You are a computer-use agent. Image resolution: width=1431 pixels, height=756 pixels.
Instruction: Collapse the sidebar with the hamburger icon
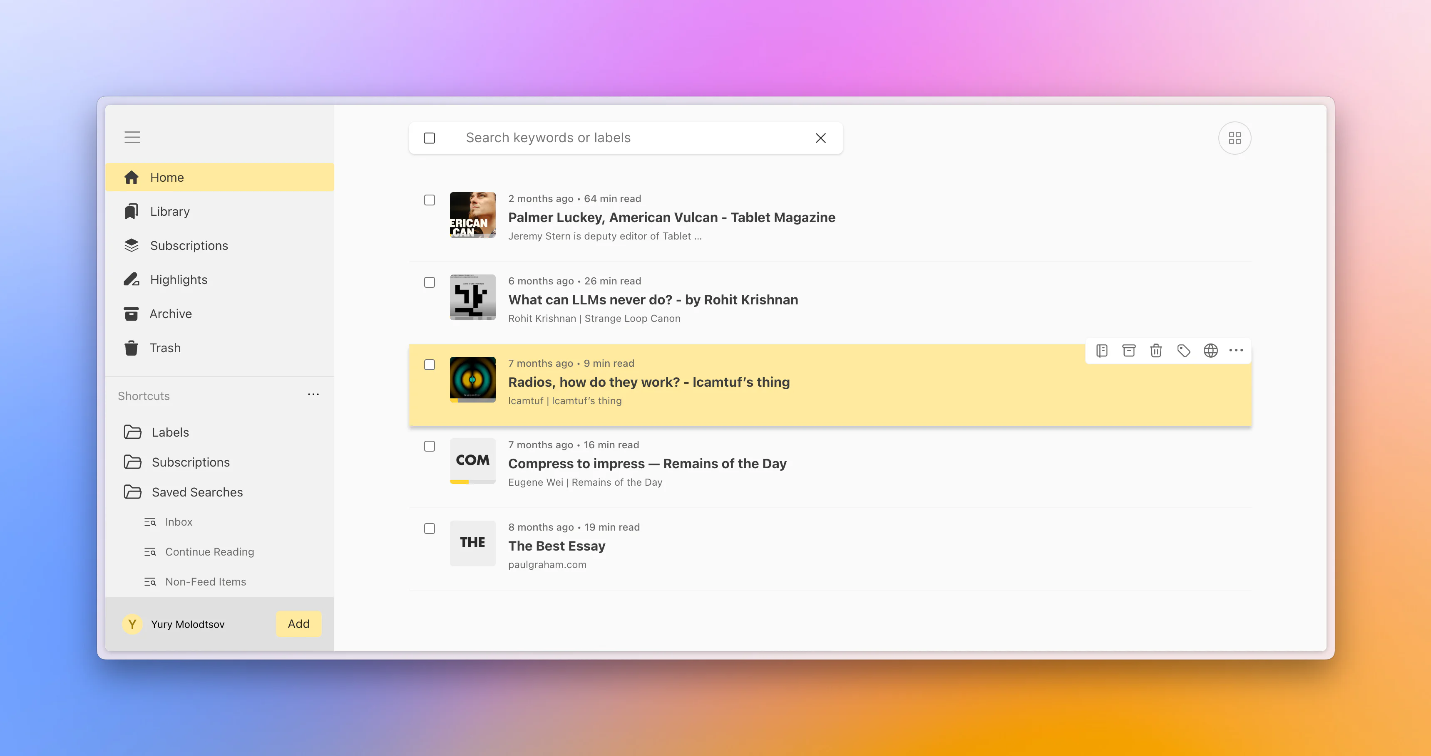click(x=132, y=137)
